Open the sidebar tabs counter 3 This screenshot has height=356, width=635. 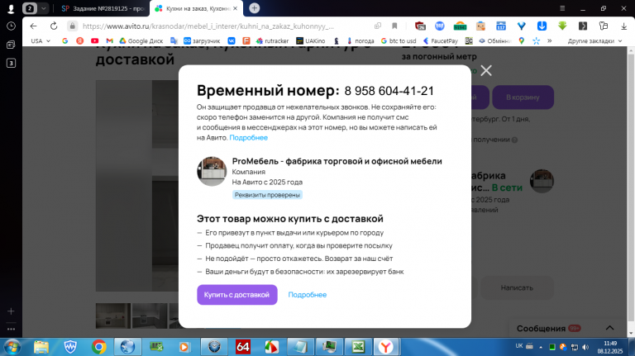[x=11, y=63]
